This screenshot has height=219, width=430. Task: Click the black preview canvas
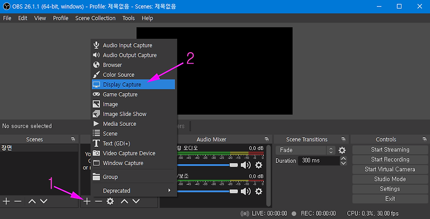tap(214, 71)
